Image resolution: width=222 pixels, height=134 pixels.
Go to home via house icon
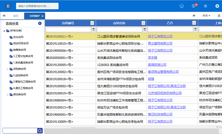coord(181,6)
